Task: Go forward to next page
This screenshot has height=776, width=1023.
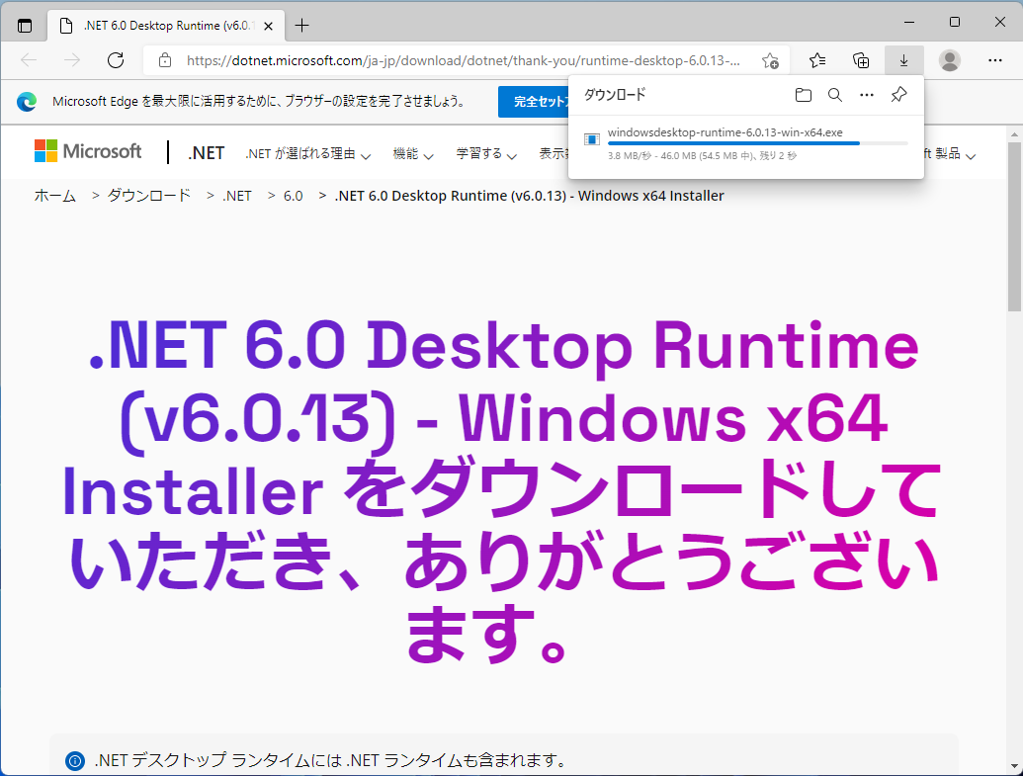Action: coord(72,60)
